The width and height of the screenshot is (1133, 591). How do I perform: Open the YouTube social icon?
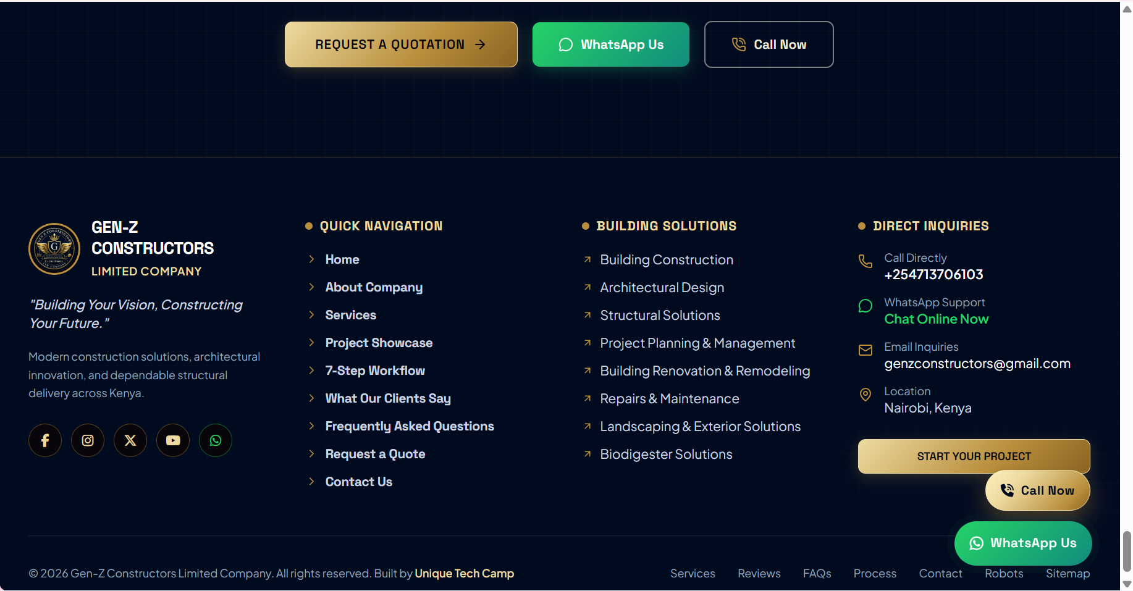[x=173, y=440]
